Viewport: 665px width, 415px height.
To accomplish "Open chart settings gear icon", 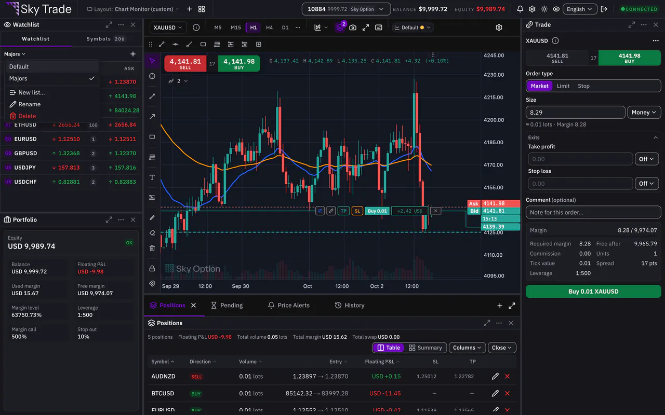I will click(x=499, y=27).
